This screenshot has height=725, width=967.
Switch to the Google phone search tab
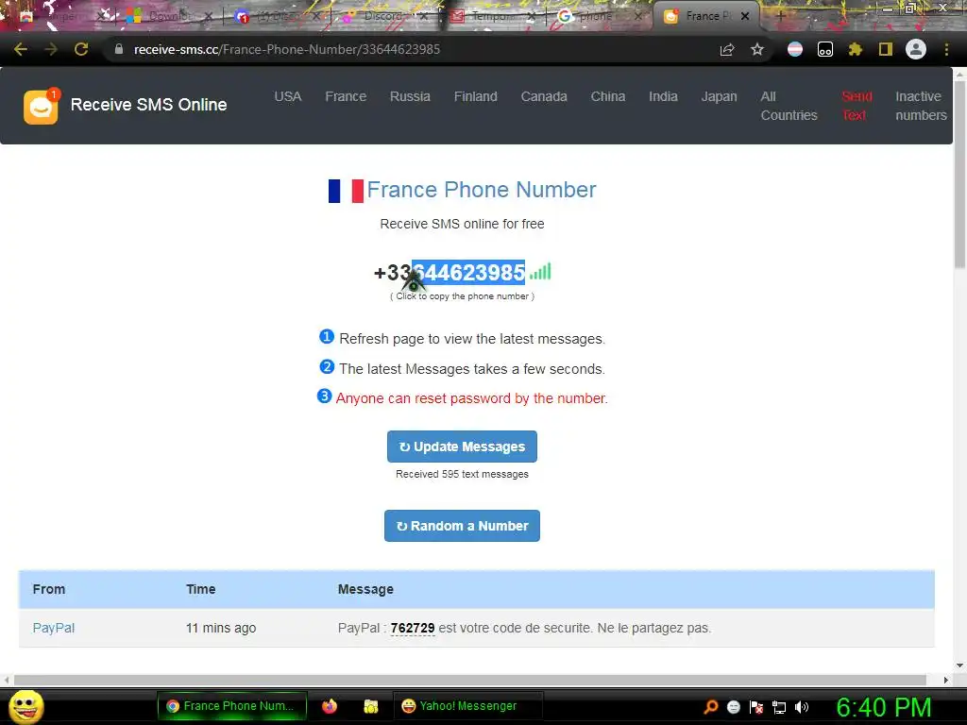[x=595, y=16]
